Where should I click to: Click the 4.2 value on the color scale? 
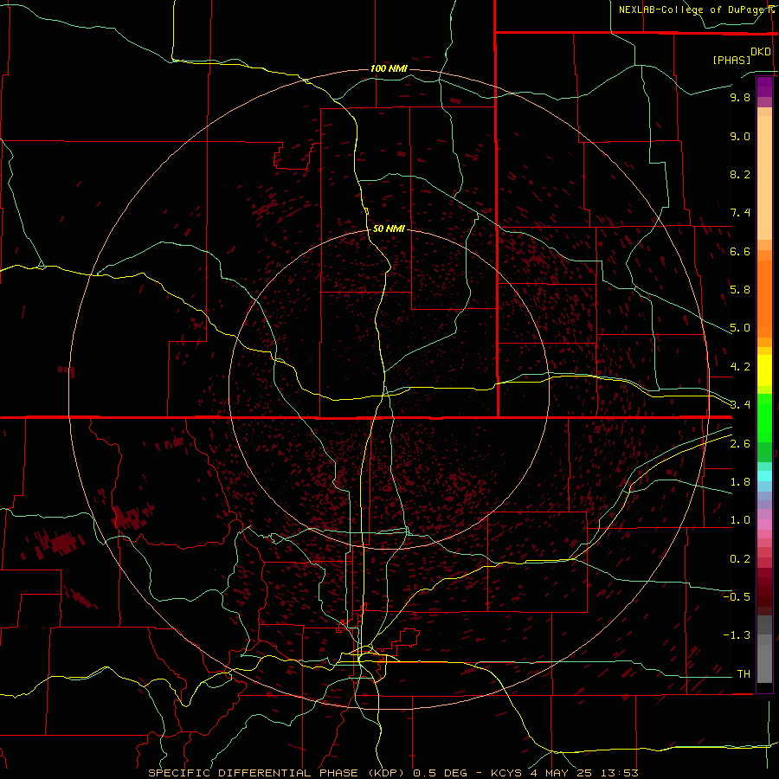(740, 367)
